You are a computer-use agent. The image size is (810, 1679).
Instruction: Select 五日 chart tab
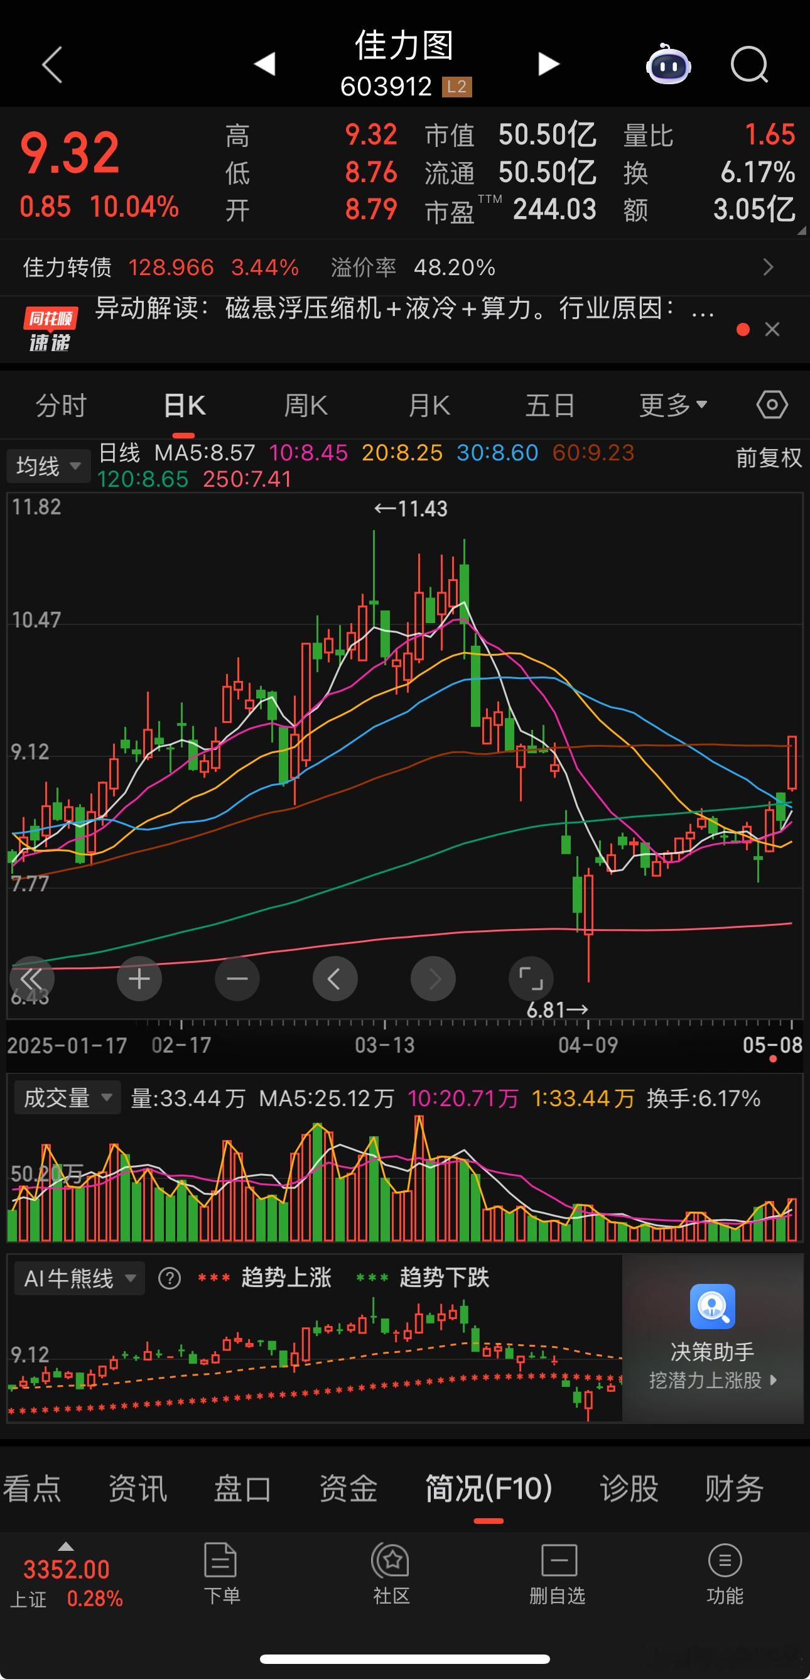click(550, 405)
